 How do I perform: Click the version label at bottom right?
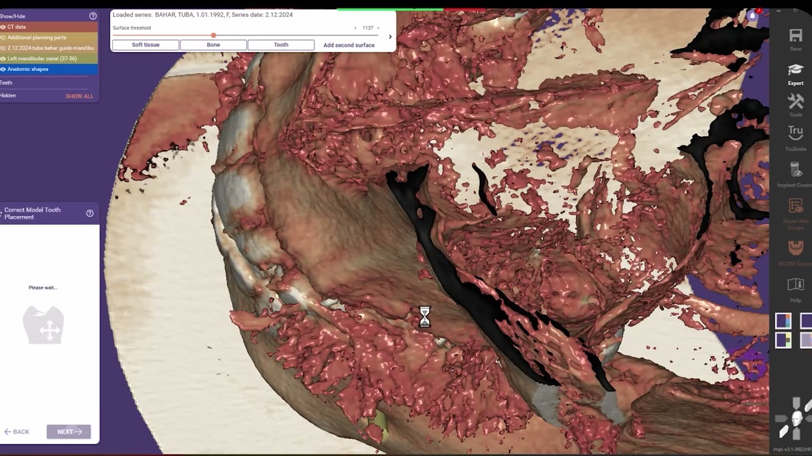[x=792, y=450]
